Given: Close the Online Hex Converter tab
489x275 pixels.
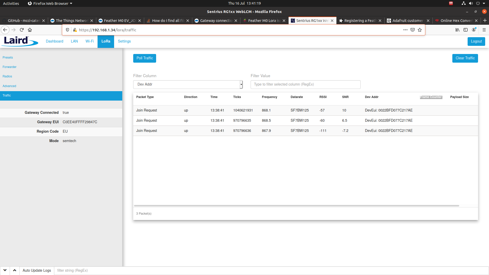Looking at the screenshot, I should click(x=476, y=21).
